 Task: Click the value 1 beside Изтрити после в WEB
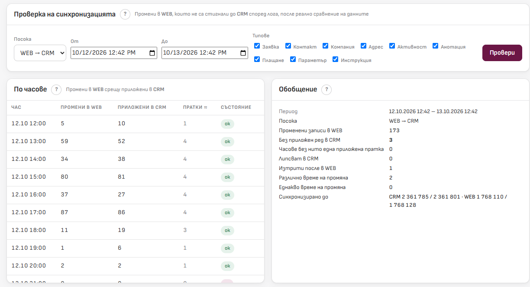click(x=391, y=168)
